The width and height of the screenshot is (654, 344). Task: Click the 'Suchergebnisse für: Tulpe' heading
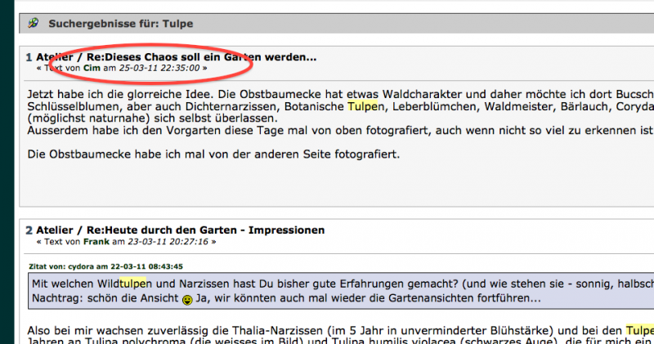coord(121,24)
